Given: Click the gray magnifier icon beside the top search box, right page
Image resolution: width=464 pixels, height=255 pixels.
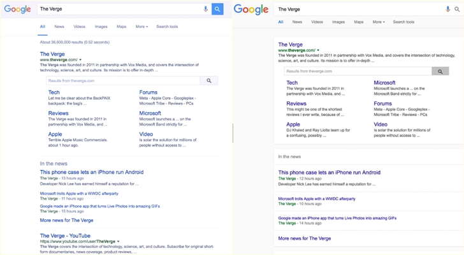Looking at the screenshot, I should point(457,10).
